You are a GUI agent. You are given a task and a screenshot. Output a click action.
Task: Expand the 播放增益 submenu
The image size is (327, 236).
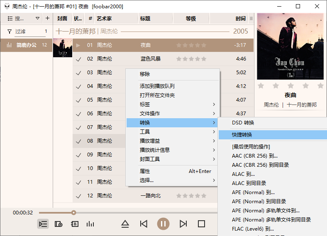pyautogui.click(x=172, y=141)
